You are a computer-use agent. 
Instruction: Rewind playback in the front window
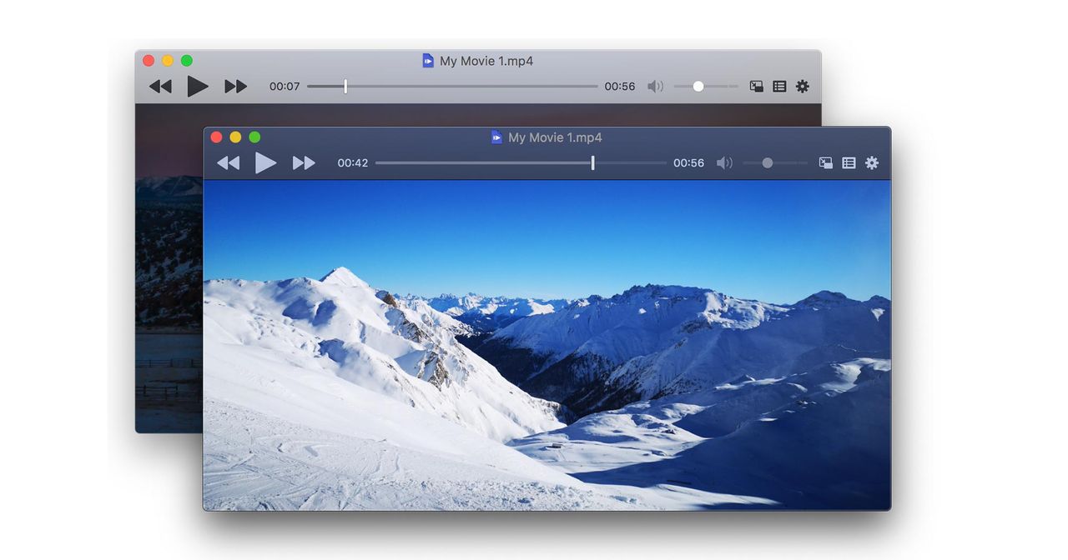pos(228,163)
